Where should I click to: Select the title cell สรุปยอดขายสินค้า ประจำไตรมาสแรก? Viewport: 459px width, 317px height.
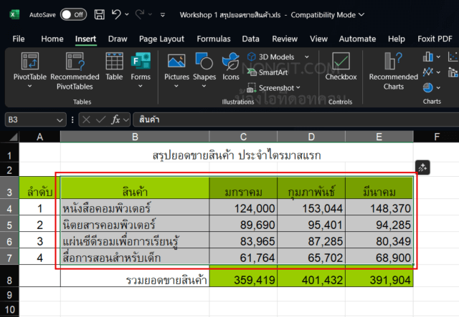[x=237, y=152]
